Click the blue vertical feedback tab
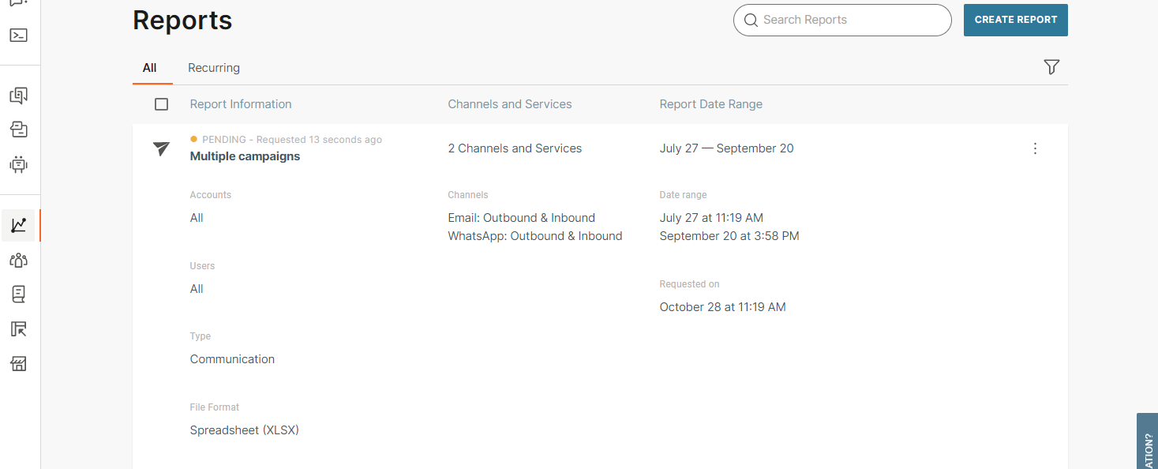1158x469 pixels. click(x=1147, y=442)
